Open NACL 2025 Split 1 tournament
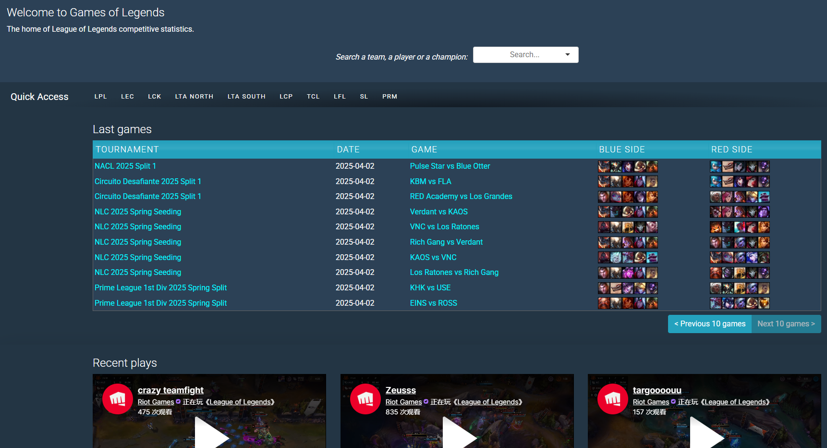This screenshot has width=827, height=448. coord(125,166)
